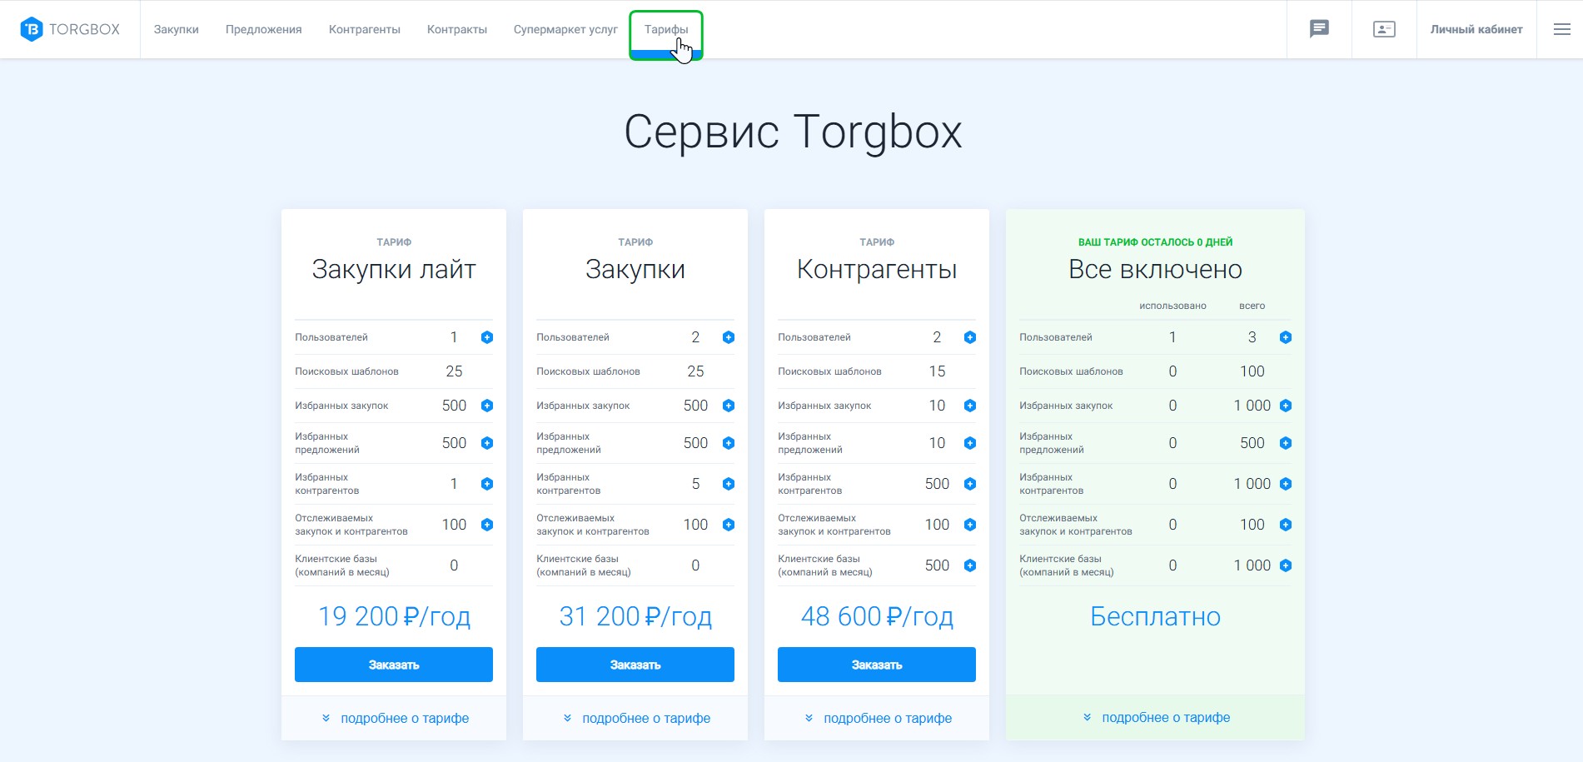Click Клиентские базы label in Закупки лайт
Screen dimensions: 1583x762
(342, 565)
